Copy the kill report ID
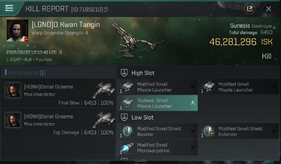 106,9
